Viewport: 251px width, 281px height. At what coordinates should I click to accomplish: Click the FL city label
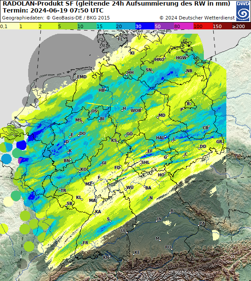click(120, 39)
